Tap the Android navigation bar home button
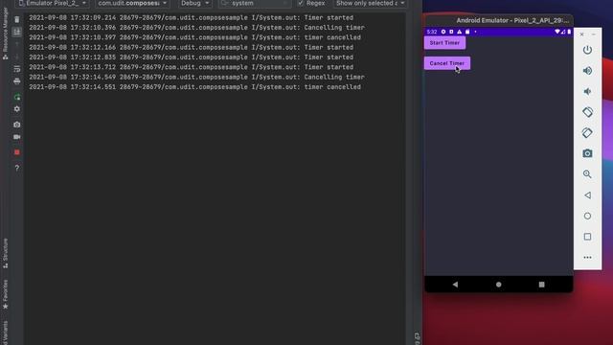 coord(498,285)
